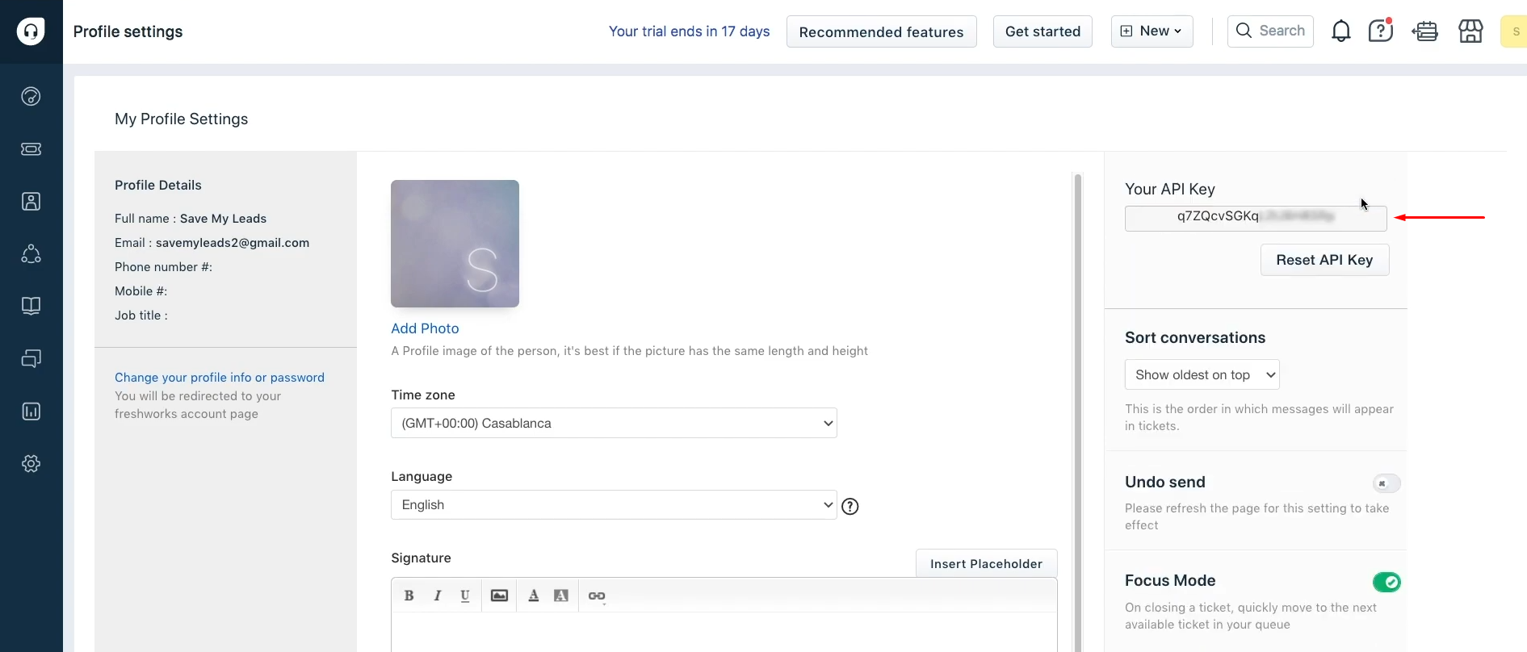Open the marketplace store icon
Image resolution: width=1527 pixels, height=652 pixels.
pos(1470,31)
